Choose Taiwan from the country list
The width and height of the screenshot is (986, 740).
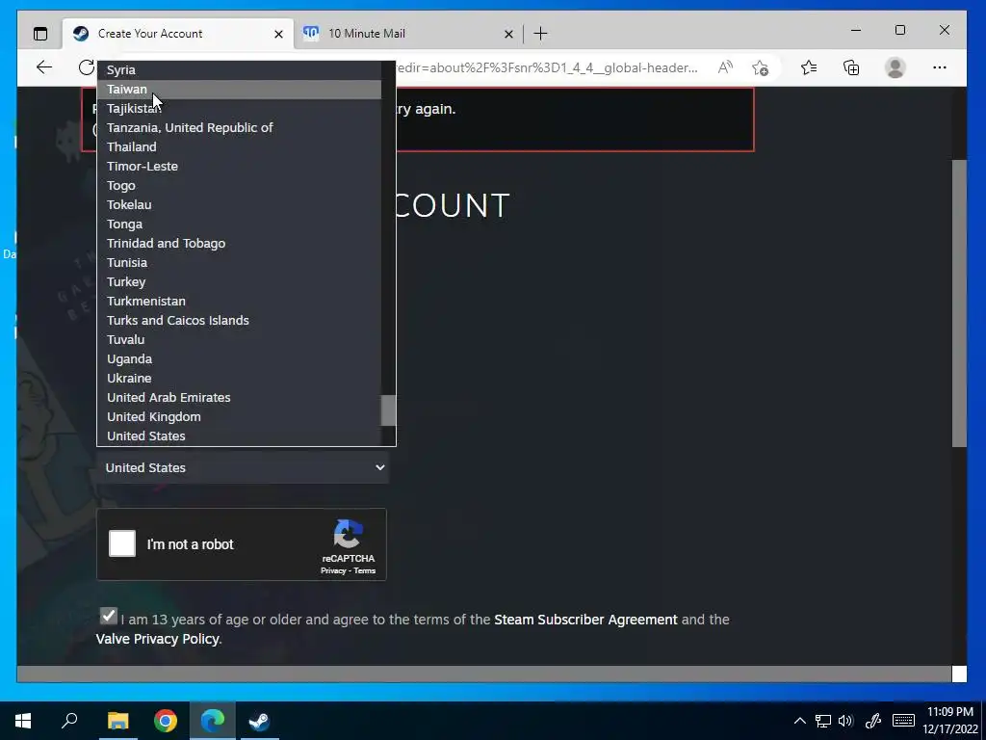(239, 90)
